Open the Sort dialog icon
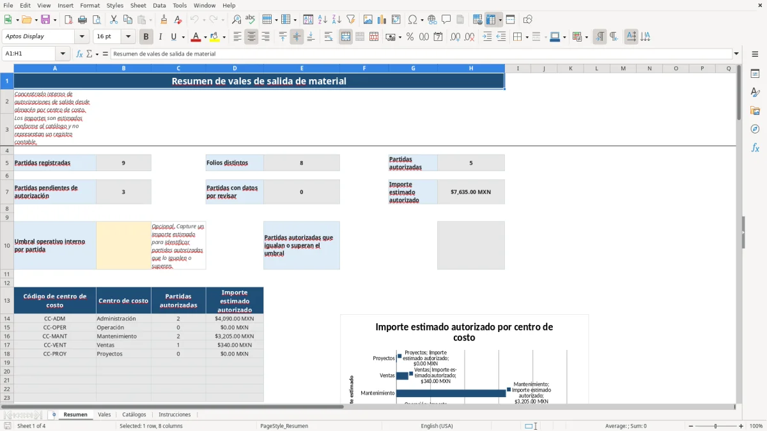Screen dimensions: 767x431 coord(309,20)
